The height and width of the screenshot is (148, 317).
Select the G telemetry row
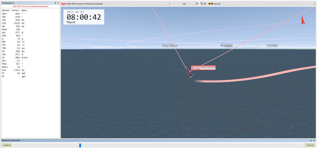(30, 39)
